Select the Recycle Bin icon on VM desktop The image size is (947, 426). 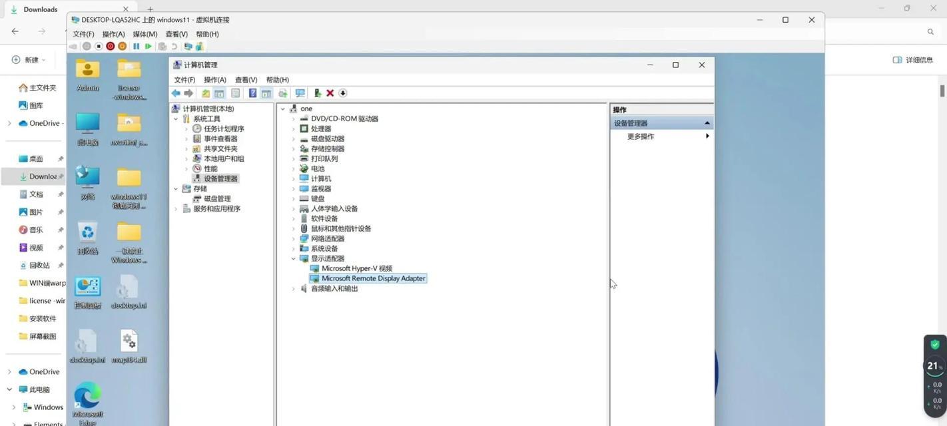point(88,238)
